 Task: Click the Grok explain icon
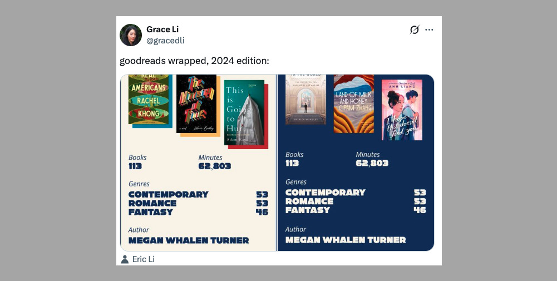pyautogui.click(x=414, y=29)
